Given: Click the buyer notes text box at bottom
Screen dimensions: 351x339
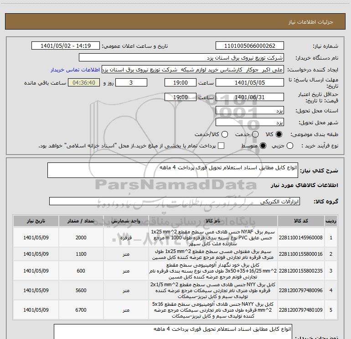Looking at the screenshot, I should coord(173,332).
